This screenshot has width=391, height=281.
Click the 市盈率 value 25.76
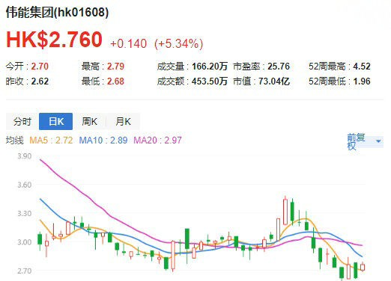coord(279,67)
